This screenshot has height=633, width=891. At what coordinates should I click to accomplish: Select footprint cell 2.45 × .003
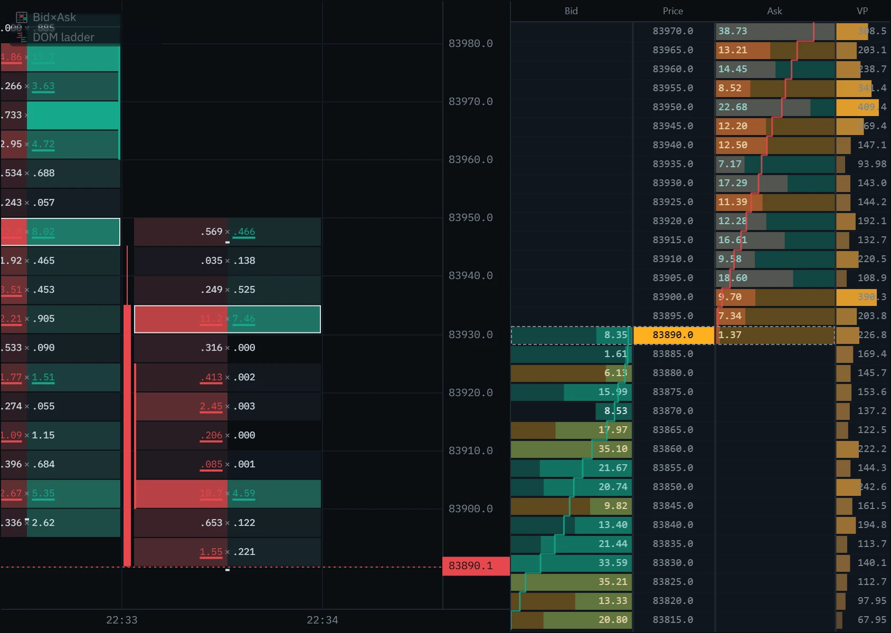pos(228,406)
